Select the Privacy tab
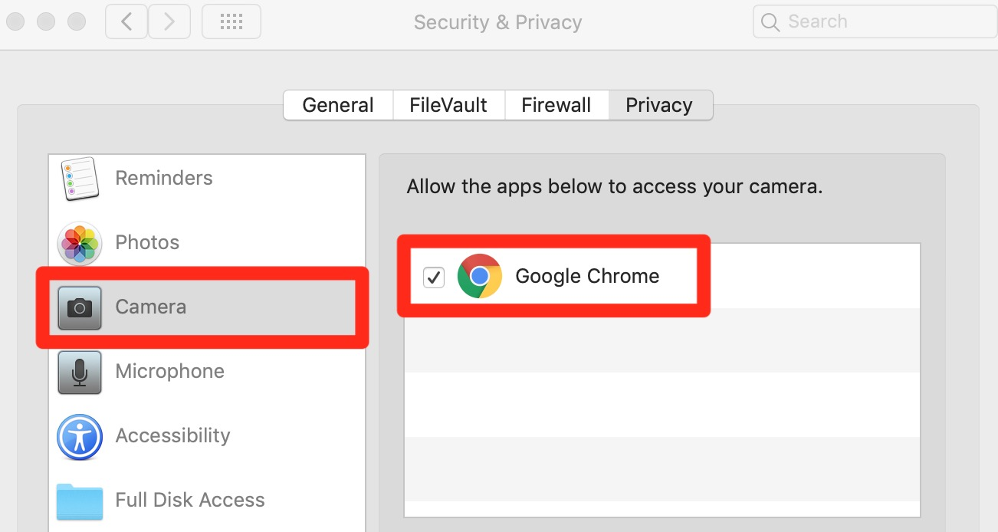 659,105
